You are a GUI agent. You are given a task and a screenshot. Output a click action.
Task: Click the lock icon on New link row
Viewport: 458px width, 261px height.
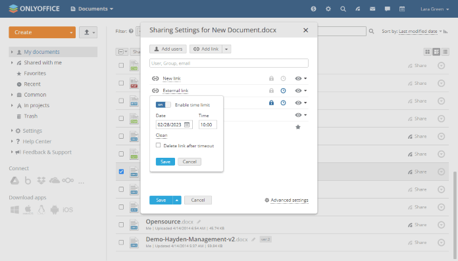(271, 78)
